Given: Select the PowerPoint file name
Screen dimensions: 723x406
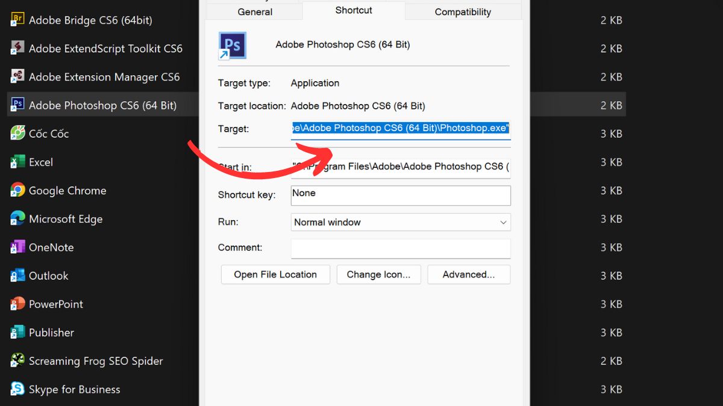Looking at the screenshot, I should (56, 304).
